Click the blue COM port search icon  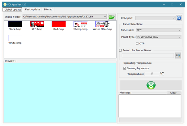179,18
